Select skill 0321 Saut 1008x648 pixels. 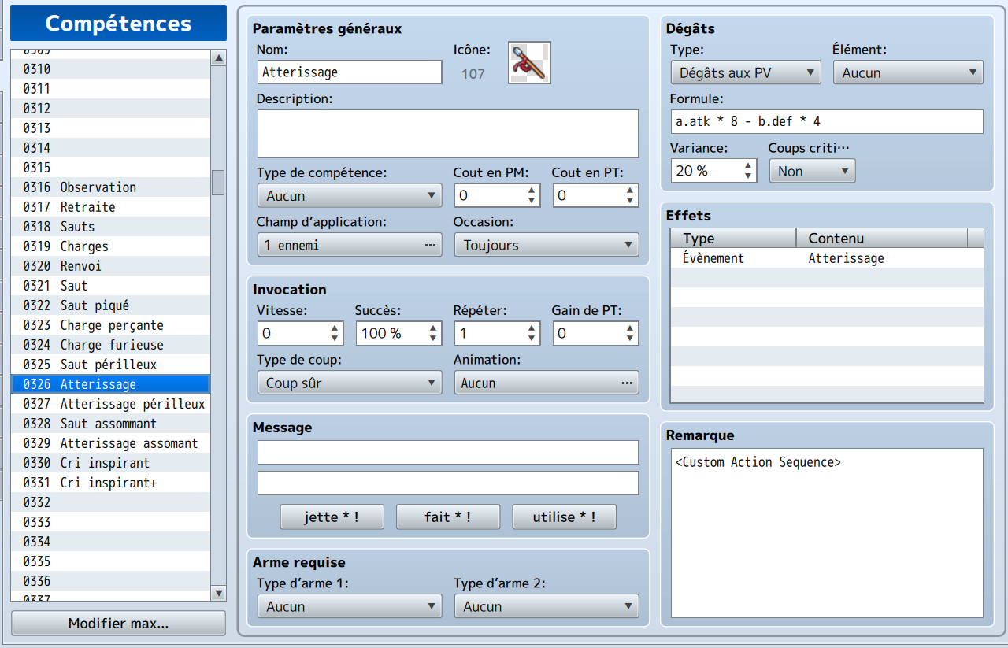tap(111, 286)
